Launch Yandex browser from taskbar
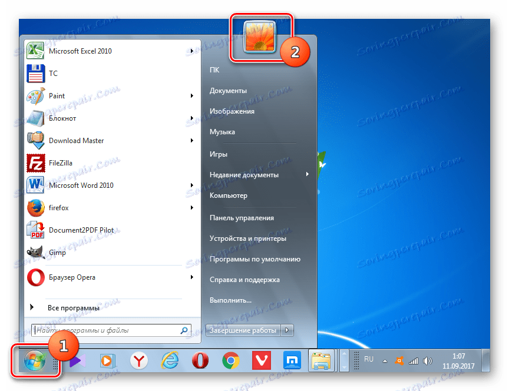Viewport: 509px width, 391px height. pos(138,361)
